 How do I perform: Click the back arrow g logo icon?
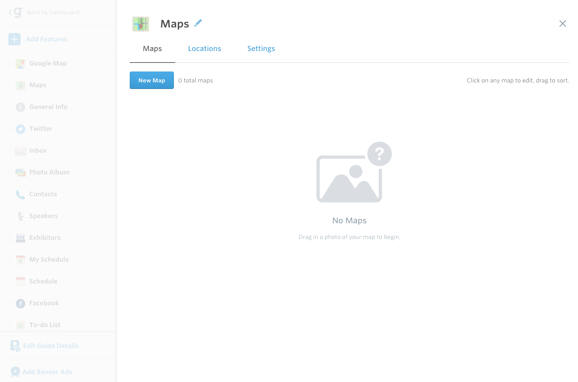pyautogui.click(x=15, y=12)
